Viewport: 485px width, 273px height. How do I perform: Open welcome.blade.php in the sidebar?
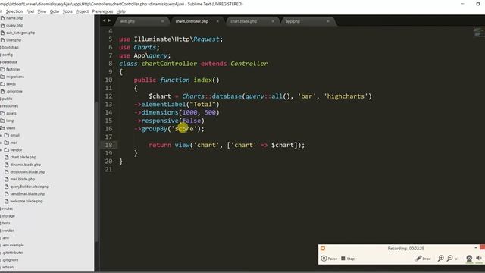(x=27, y=201)
